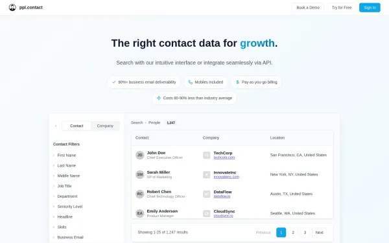This screenshot has width=389, height=243.
Task: Expand the Headline filter
Action: point(63,216)
